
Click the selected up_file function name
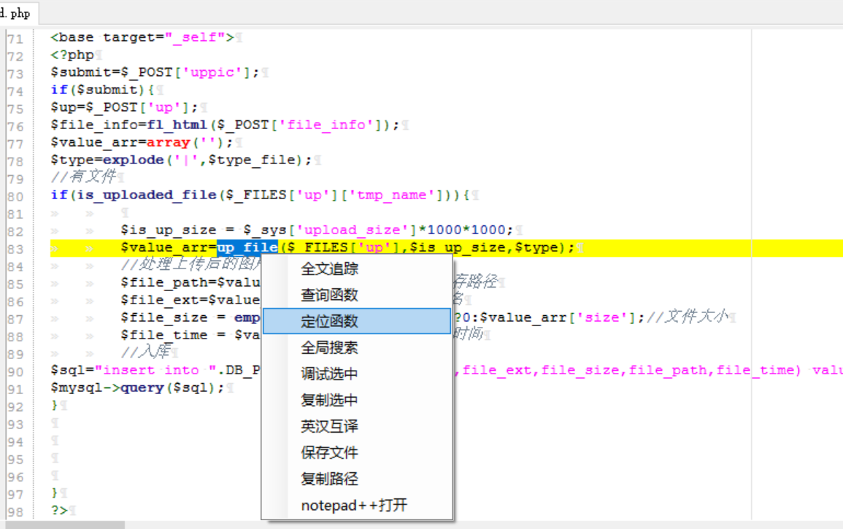click(x=247, y=247)
